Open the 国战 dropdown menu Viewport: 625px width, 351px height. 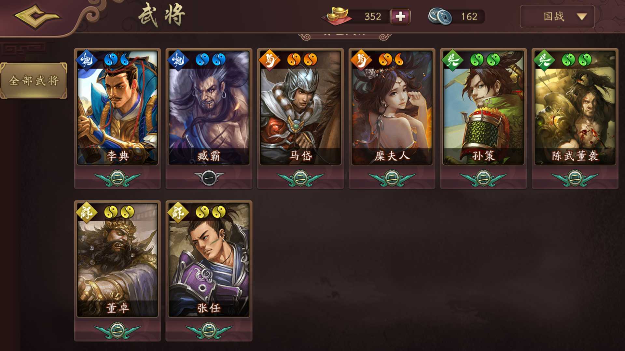[x=557, y=17]
